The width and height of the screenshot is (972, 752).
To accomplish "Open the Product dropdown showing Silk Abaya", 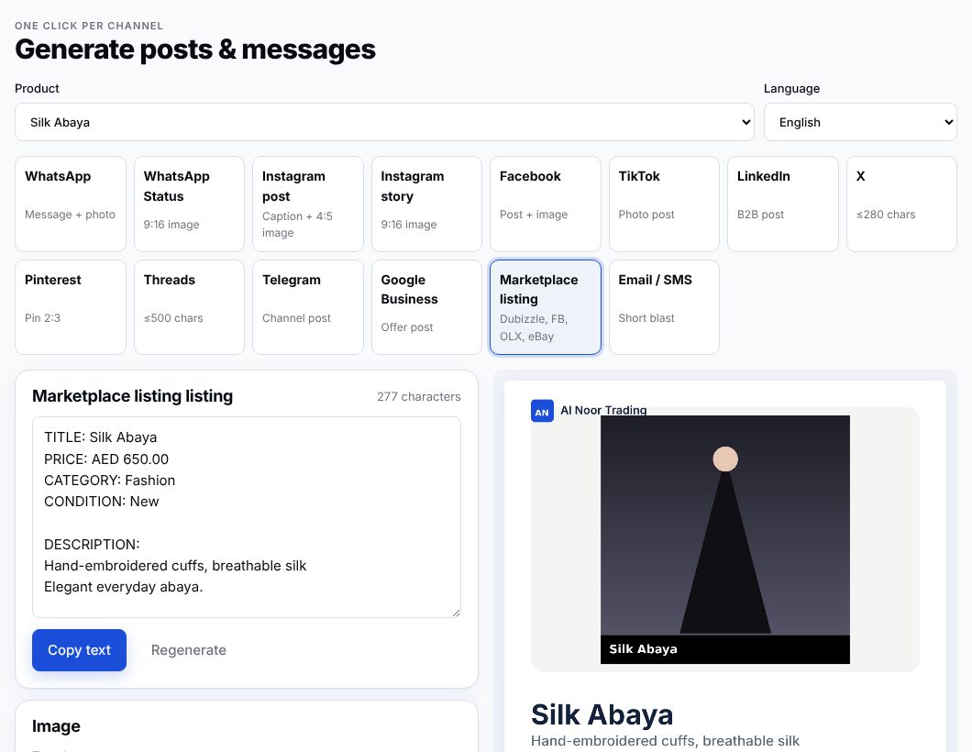I will [x=384, y=122].
